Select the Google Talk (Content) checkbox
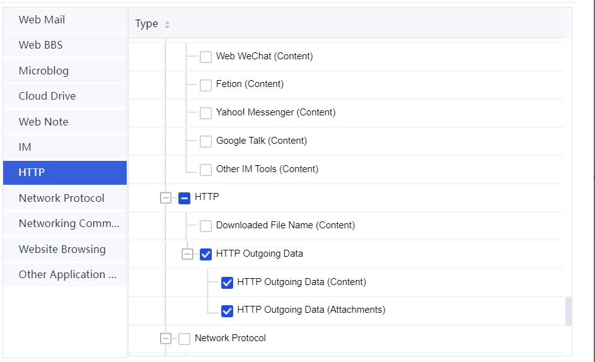Viewport: 595px width, 362px height. [x=205, y=141]
